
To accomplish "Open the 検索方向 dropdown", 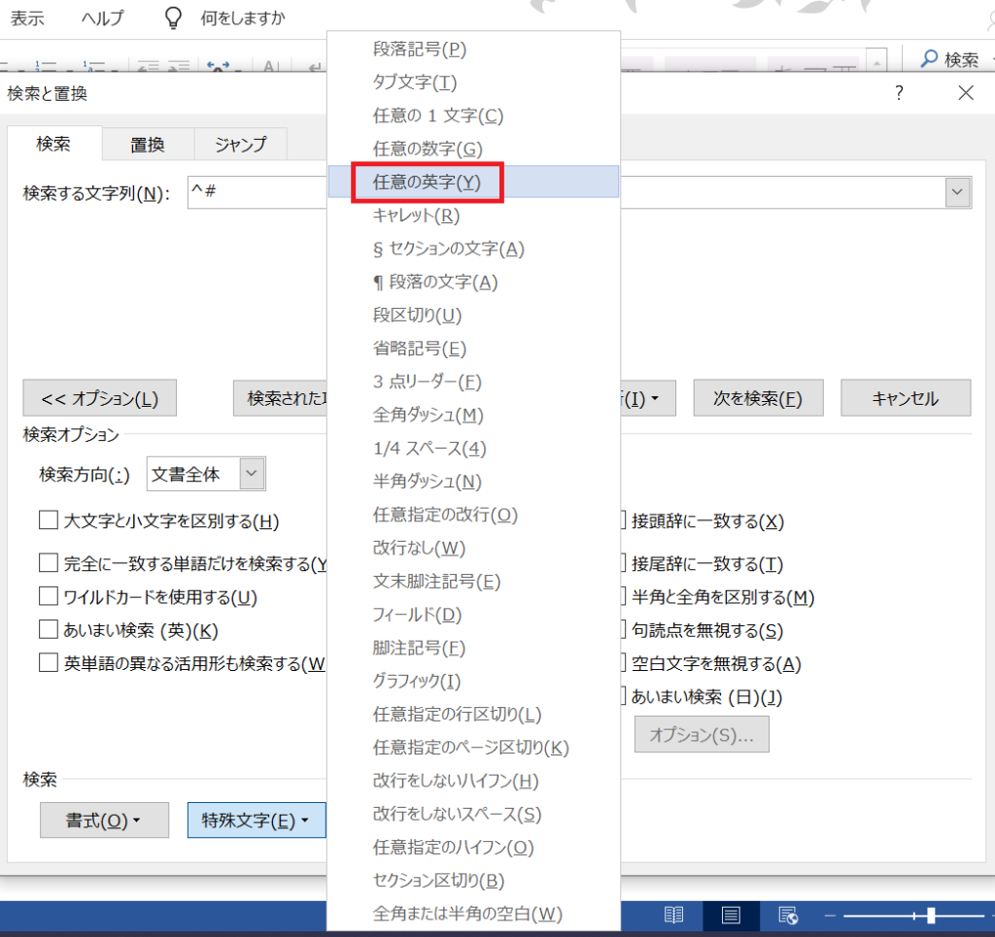I will [252, 475].
